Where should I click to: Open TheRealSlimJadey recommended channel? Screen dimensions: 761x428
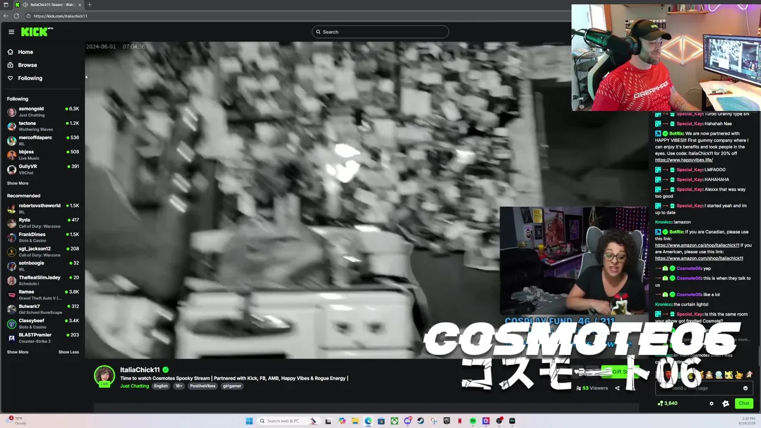click(43, 280)
